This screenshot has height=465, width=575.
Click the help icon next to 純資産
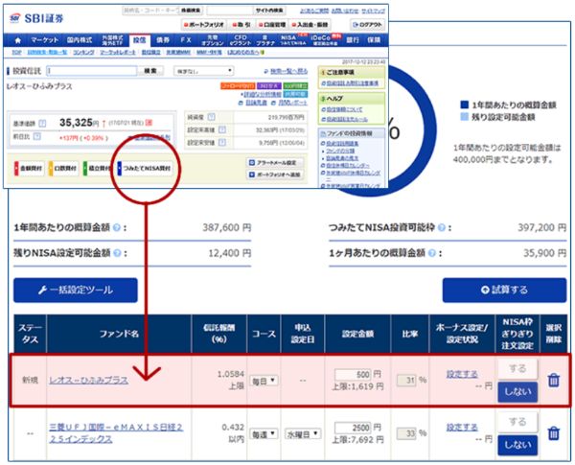coord(211,117)
